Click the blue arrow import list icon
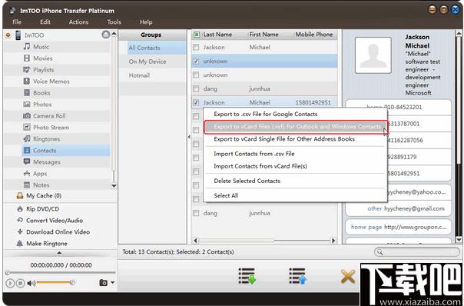 coord(298,276)
